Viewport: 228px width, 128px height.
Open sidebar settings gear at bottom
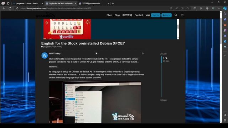coord(225,120)
